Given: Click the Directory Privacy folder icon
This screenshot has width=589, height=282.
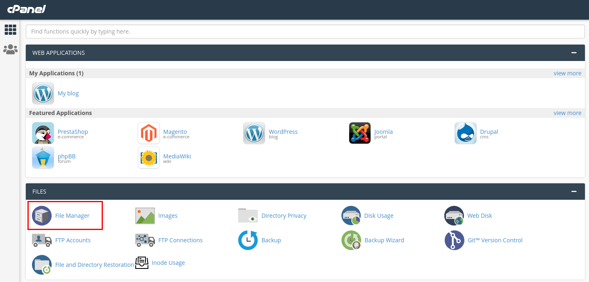Looking at the screenshot, I should pyautogui.click(x=248, y=216).
